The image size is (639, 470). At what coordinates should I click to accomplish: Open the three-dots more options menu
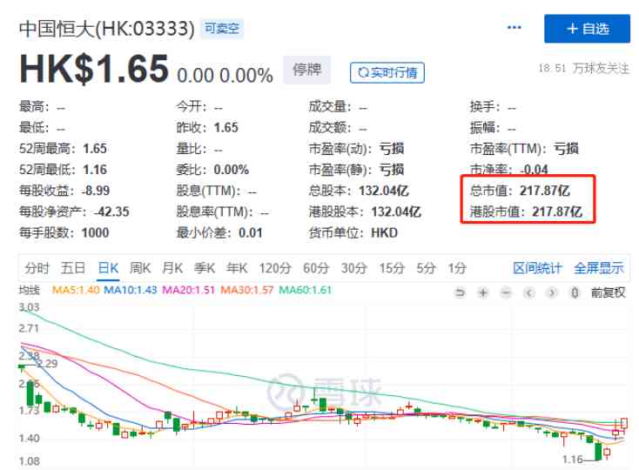[x=514, y=28]
